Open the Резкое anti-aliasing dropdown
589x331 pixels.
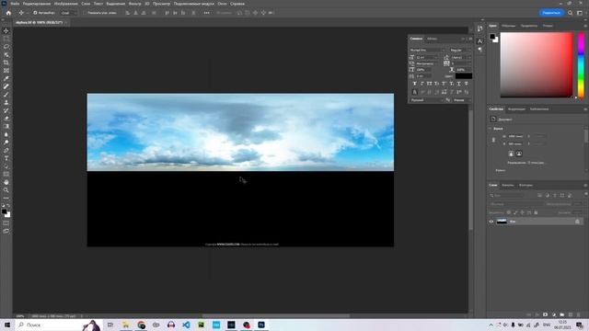point(462,100)
